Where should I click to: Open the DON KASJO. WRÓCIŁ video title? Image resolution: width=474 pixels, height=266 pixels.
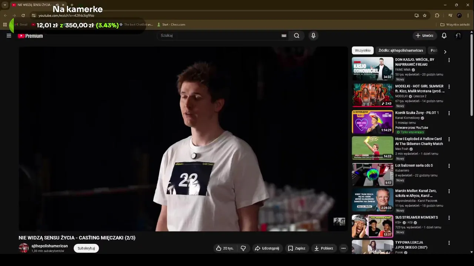[x=414, y=62]
